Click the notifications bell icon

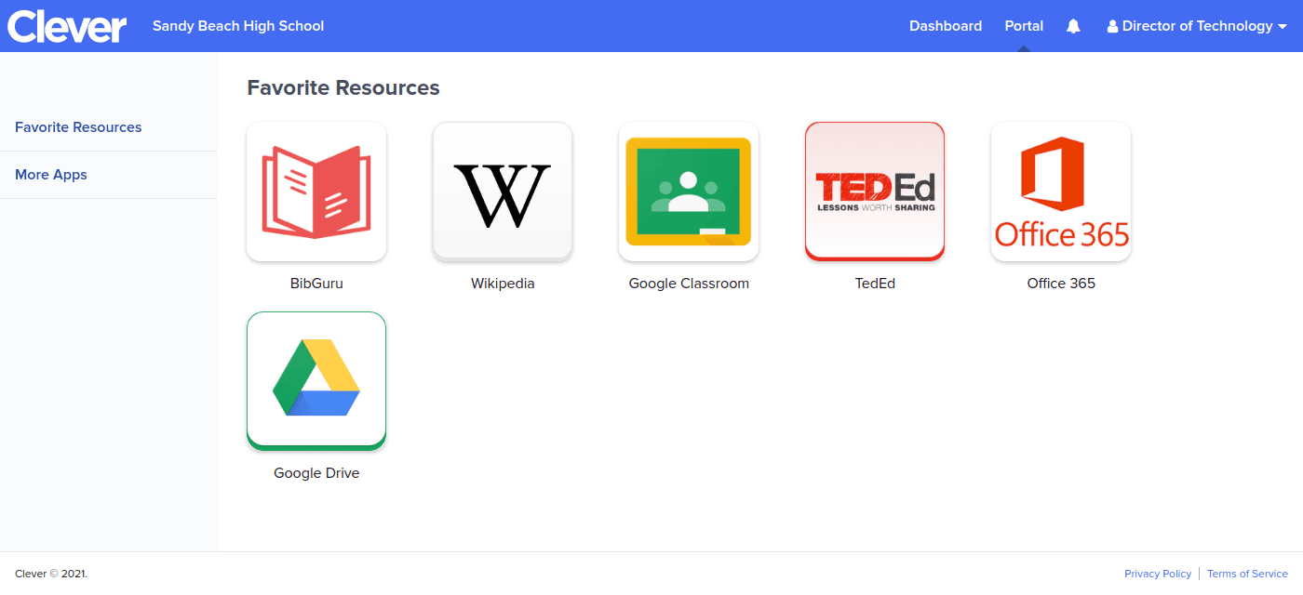(x=1073, y=26)
